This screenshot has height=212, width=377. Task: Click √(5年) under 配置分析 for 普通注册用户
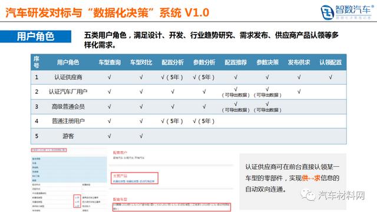click(172, 121)
